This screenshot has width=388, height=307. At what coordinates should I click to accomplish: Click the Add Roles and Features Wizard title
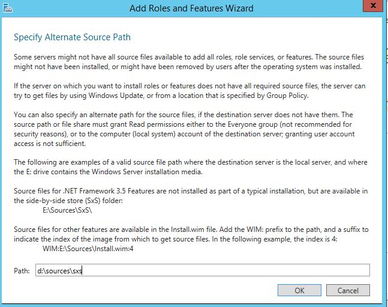pyautogui.click(x=191, y=8)
